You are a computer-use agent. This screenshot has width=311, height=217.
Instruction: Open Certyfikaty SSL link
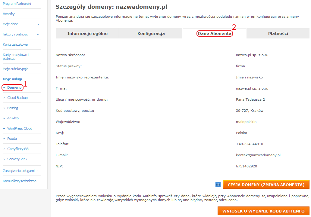[19, 149]
